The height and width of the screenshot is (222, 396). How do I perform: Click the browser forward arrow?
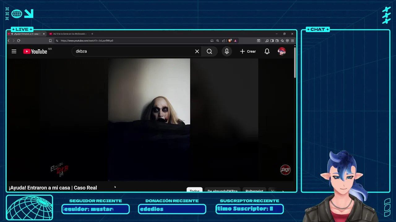pos(13,41)
